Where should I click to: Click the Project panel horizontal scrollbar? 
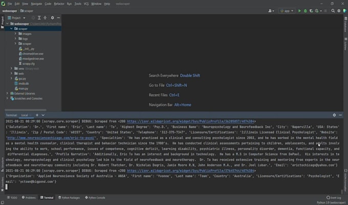pos(26,110)
